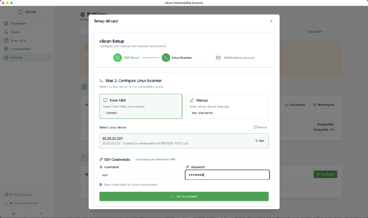Viewport: 368px width, 218px height.
Task: Select the From VBR option card
Action: [141, 106]
